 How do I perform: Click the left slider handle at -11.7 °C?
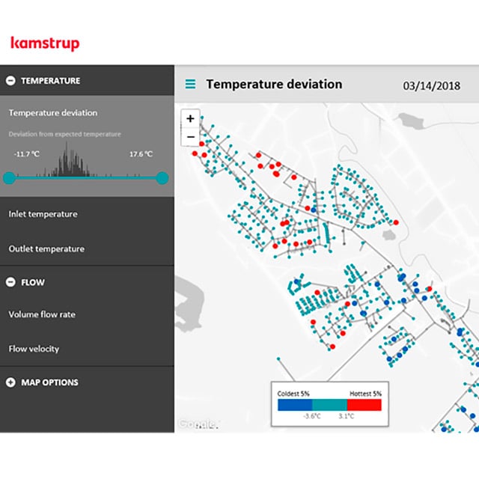click(x=9, y=177)
